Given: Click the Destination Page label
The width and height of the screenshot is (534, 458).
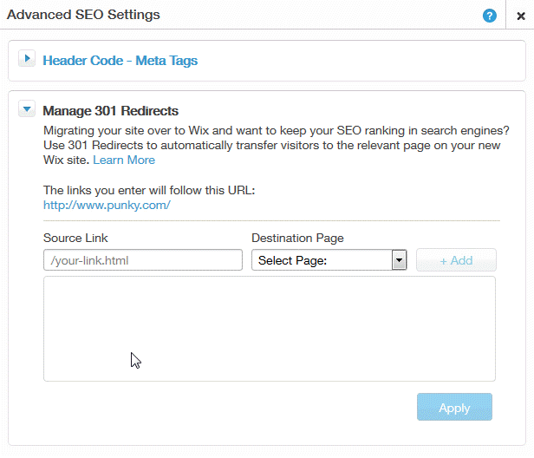Looking at the screenshot, I should [297, 238].
